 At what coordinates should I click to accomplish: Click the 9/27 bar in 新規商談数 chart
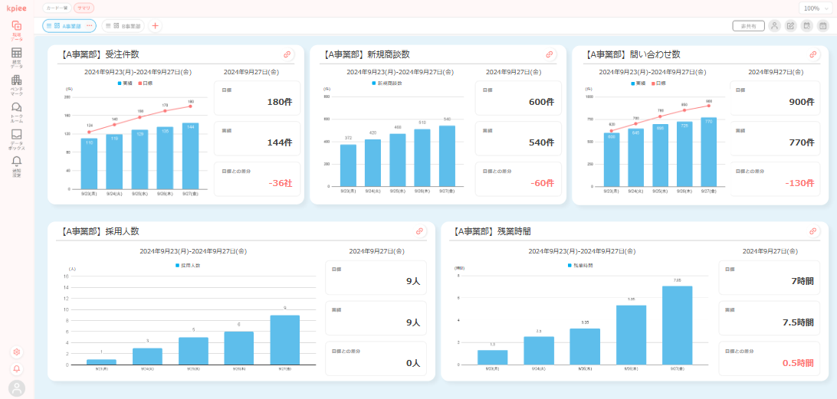click(447, 157)
